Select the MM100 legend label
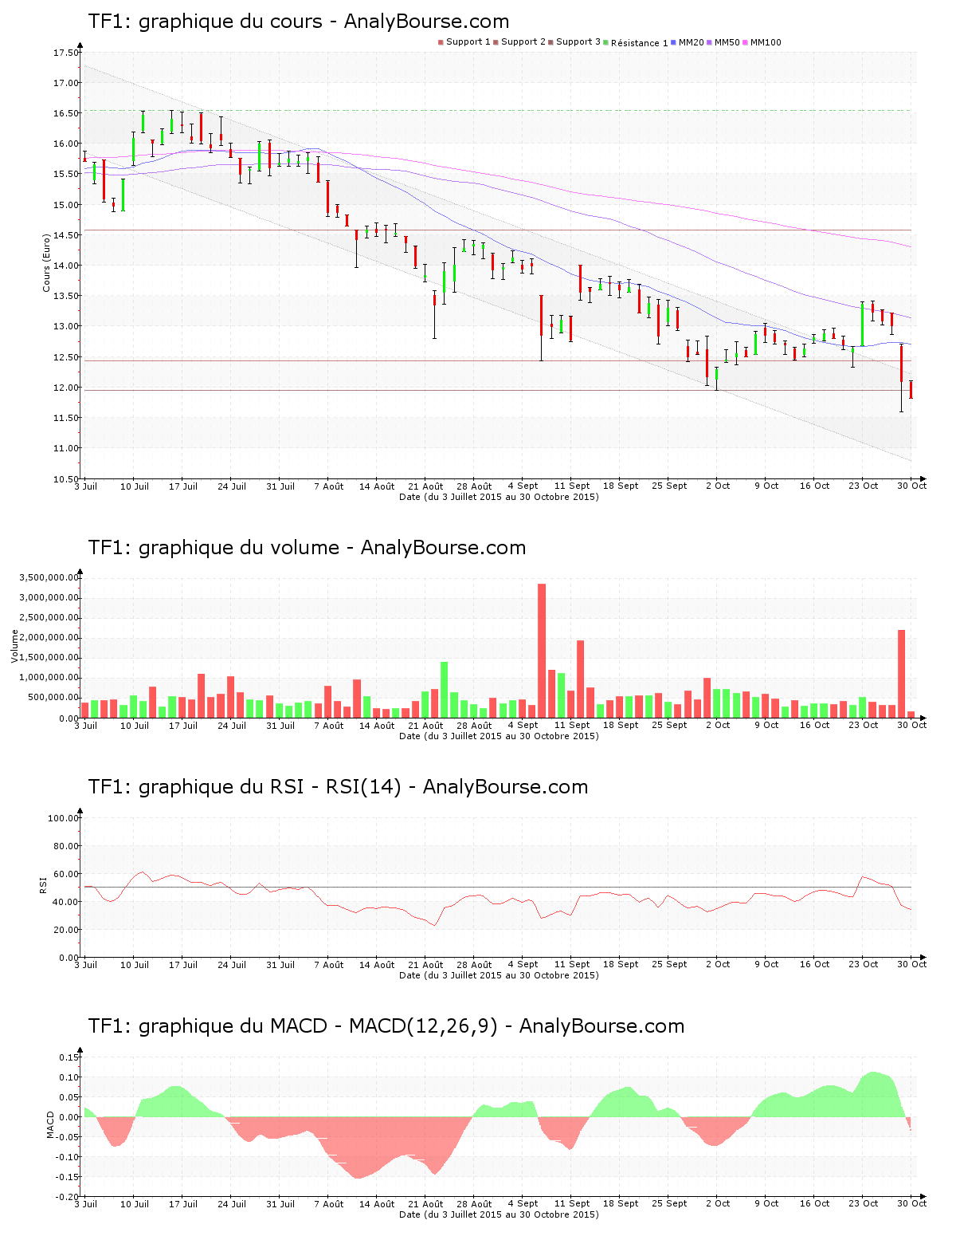The height and width of the screenshot is (1236, 956). (766, 42)
